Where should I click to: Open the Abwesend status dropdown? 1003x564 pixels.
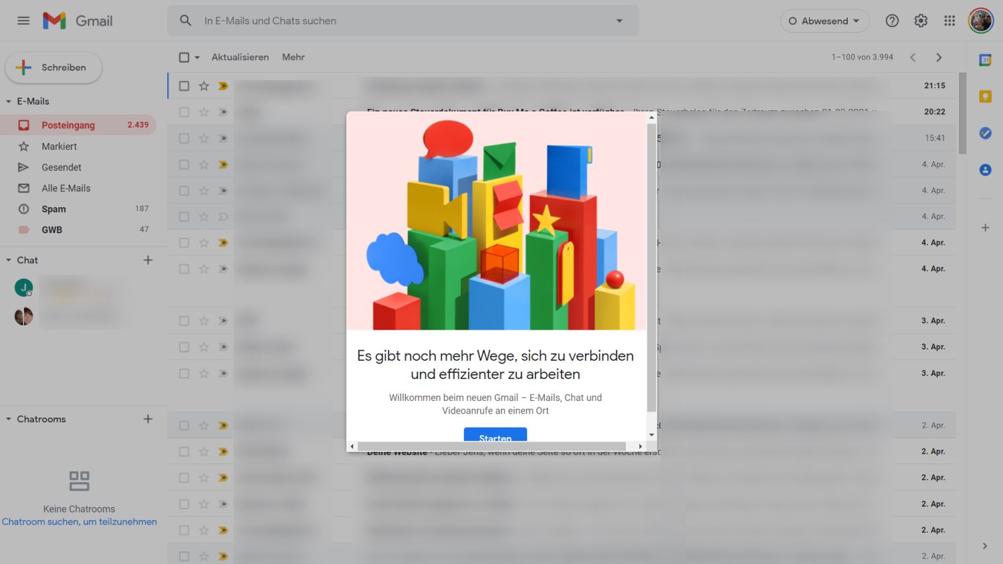point(824,21)
